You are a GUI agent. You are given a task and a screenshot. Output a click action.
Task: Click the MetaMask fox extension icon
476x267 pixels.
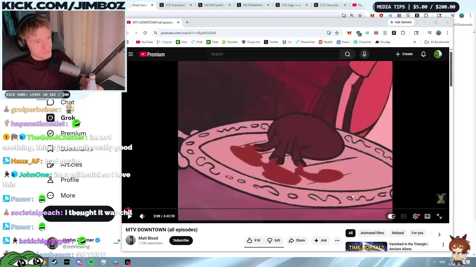[349, 33]
